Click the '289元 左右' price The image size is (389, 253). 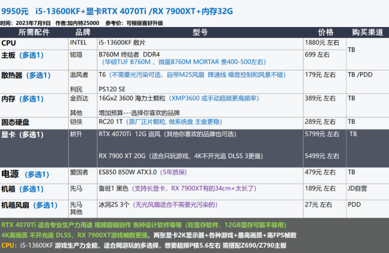tap(320, 122)
